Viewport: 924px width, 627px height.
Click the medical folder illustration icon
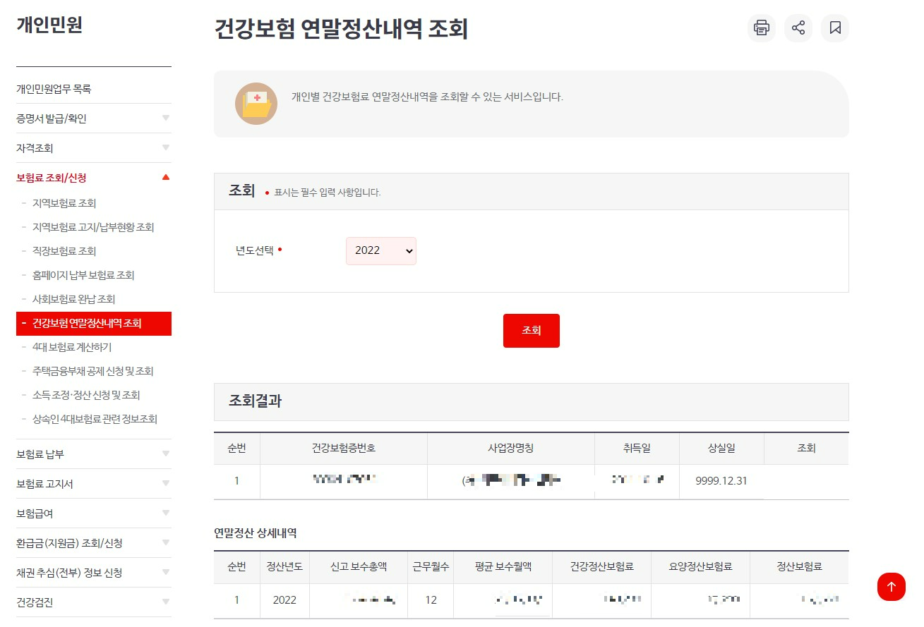tap(256, 104)
